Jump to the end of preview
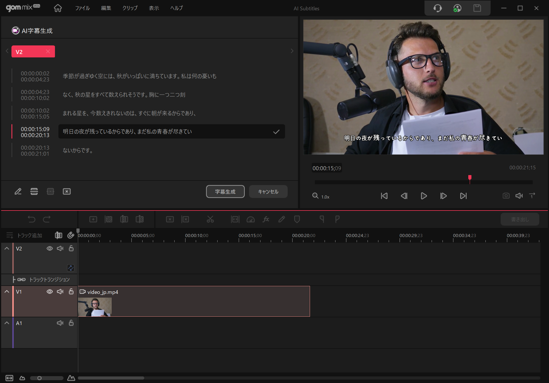The height and width of the screenshot is (383, 549). pos(463,196)
